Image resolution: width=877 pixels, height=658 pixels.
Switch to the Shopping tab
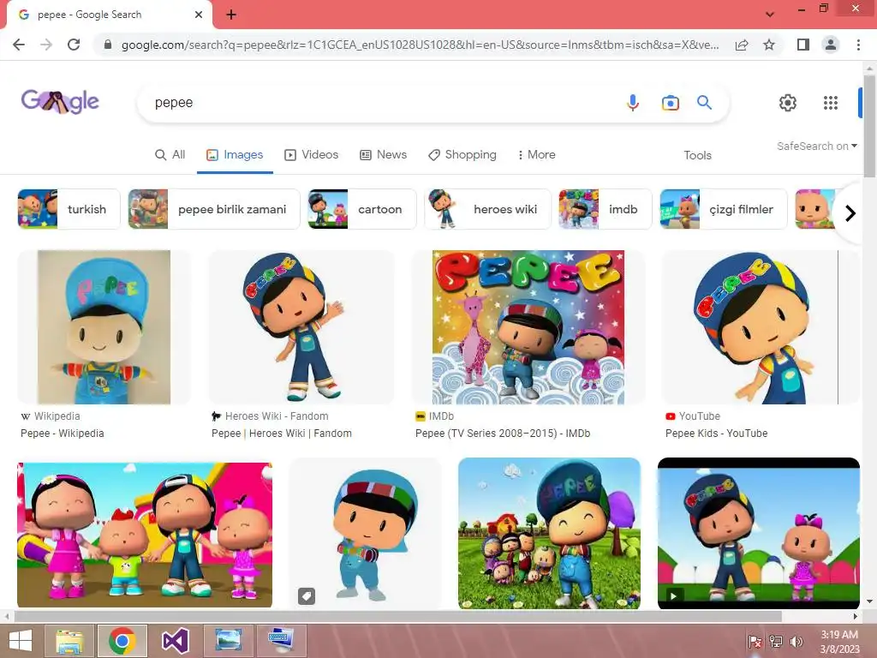[x=462, y=155]
